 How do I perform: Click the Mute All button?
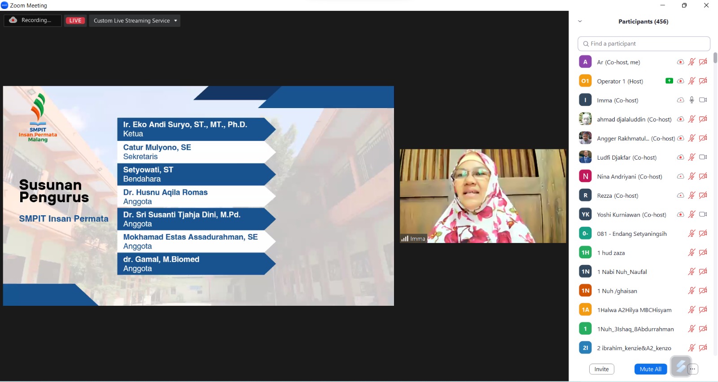(x=650, y=369)
